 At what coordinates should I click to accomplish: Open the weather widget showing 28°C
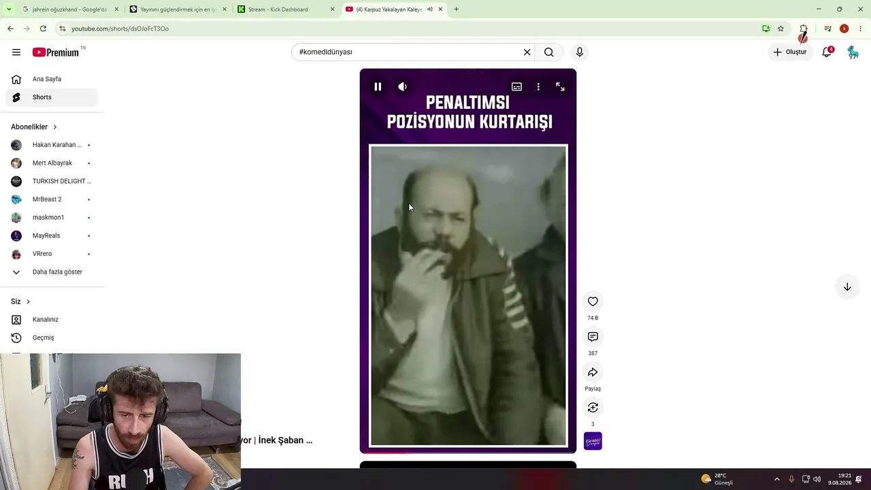click(x=717, y=479)
